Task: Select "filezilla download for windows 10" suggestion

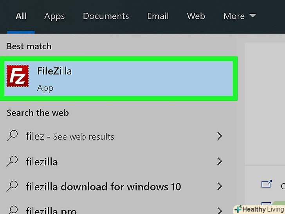Action: coord(103,187)
